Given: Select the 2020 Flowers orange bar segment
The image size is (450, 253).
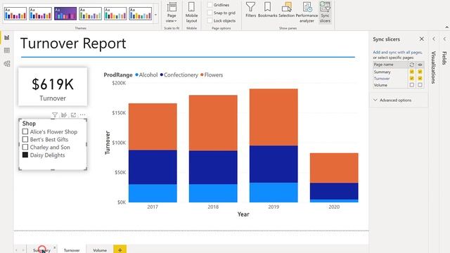Looking at the screenshot, I should tap(334, 168).
